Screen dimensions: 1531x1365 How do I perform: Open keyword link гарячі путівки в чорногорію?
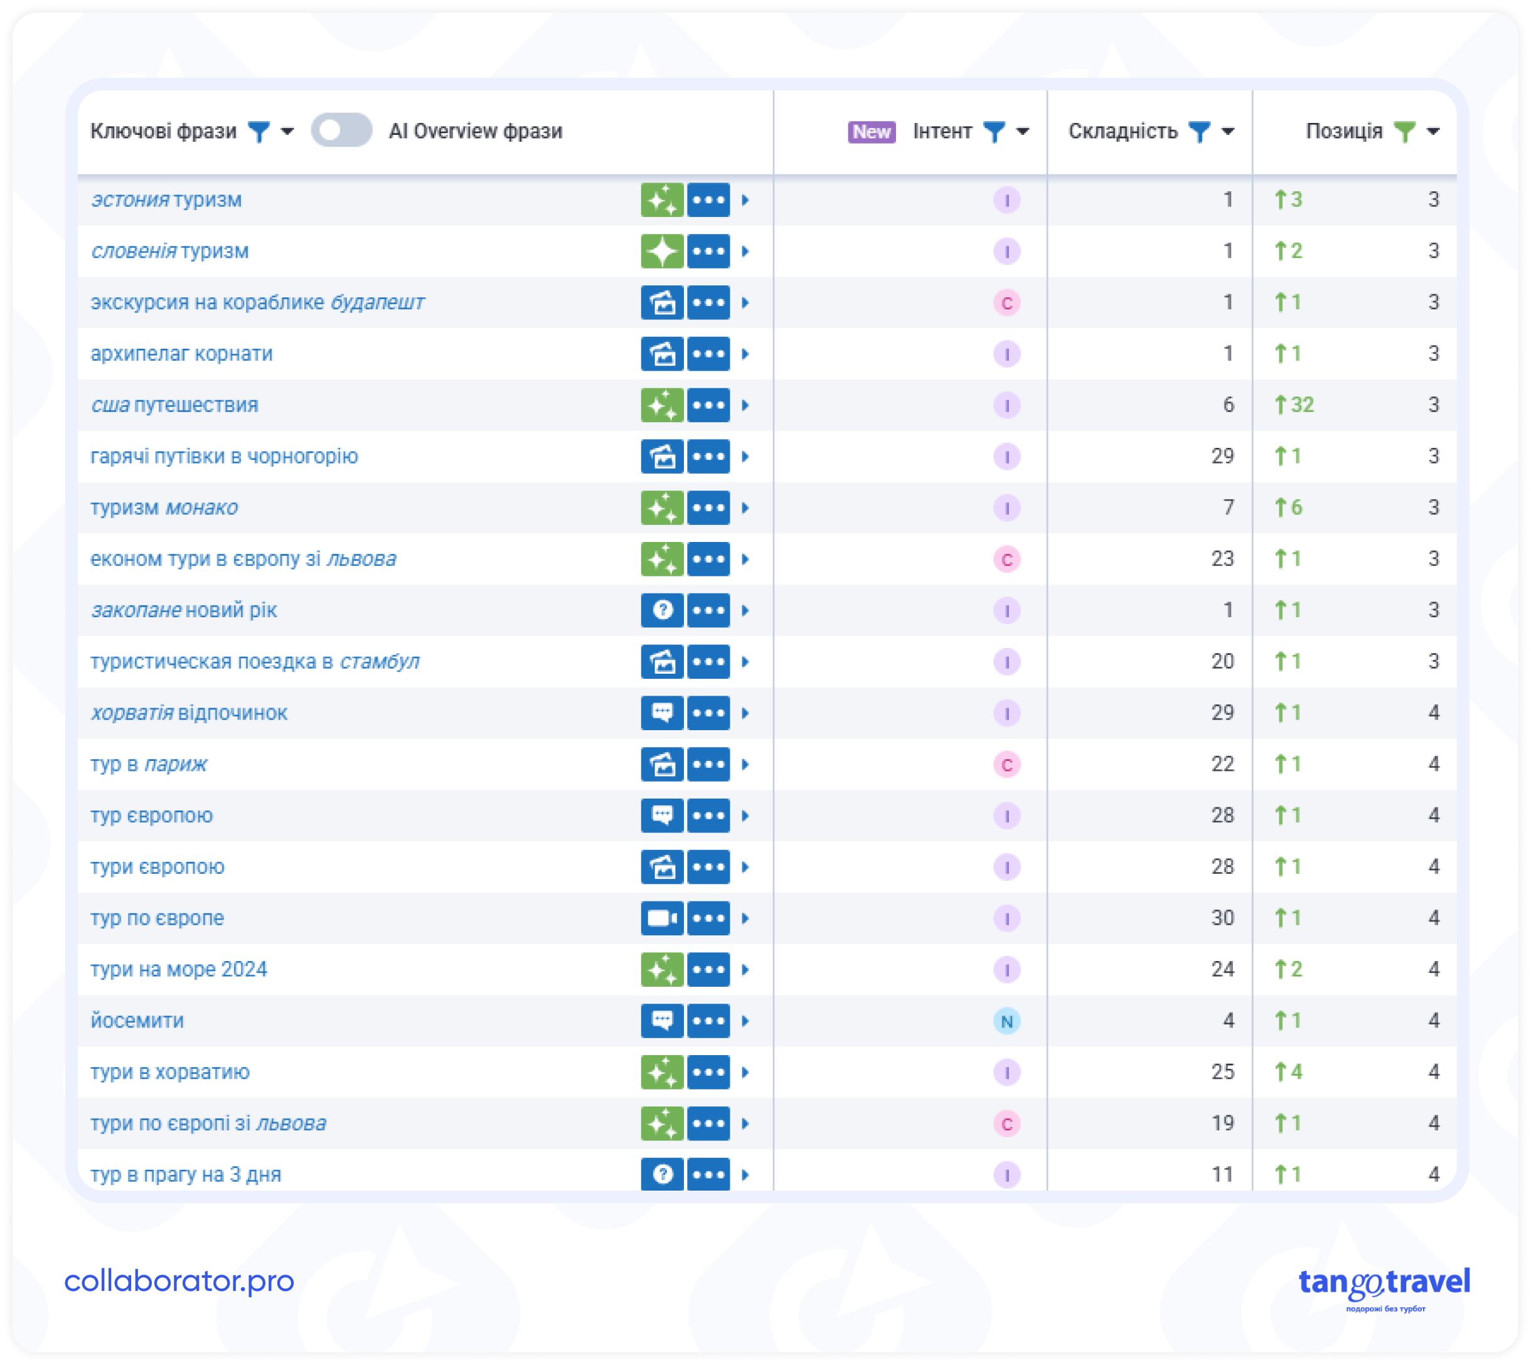coord(224,456)
